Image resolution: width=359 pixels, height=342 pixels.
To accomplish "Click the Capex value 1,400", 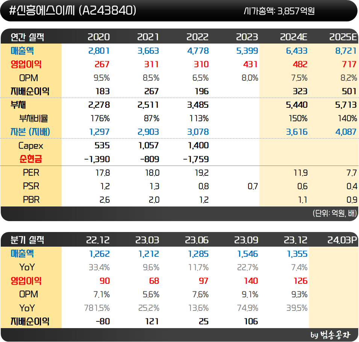I will click(198, 145).
